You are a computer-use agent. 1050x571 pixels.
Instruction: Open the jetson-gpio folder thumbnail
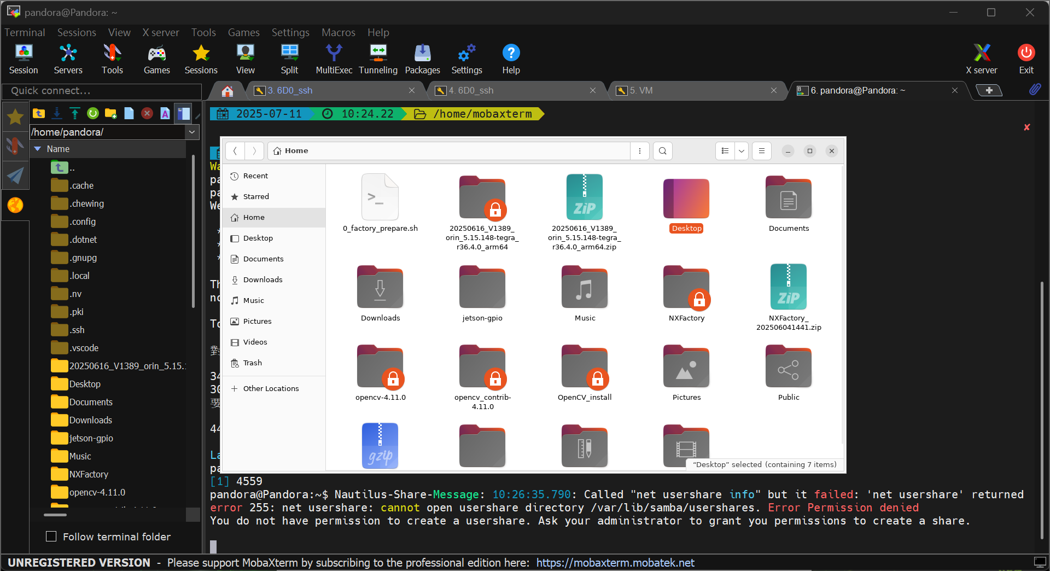(482, 288)
